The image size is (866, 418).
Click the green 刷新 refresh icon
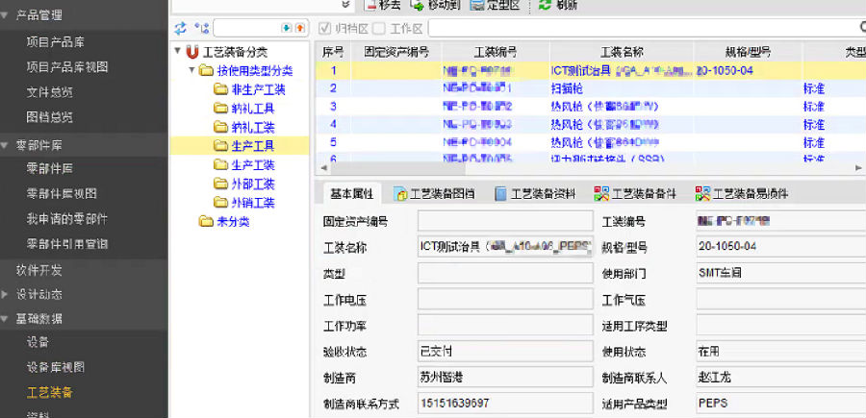[545, 5]
